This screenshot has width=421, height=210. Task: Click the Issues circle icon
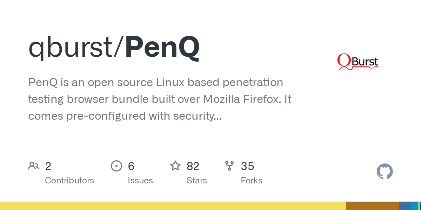116,166
